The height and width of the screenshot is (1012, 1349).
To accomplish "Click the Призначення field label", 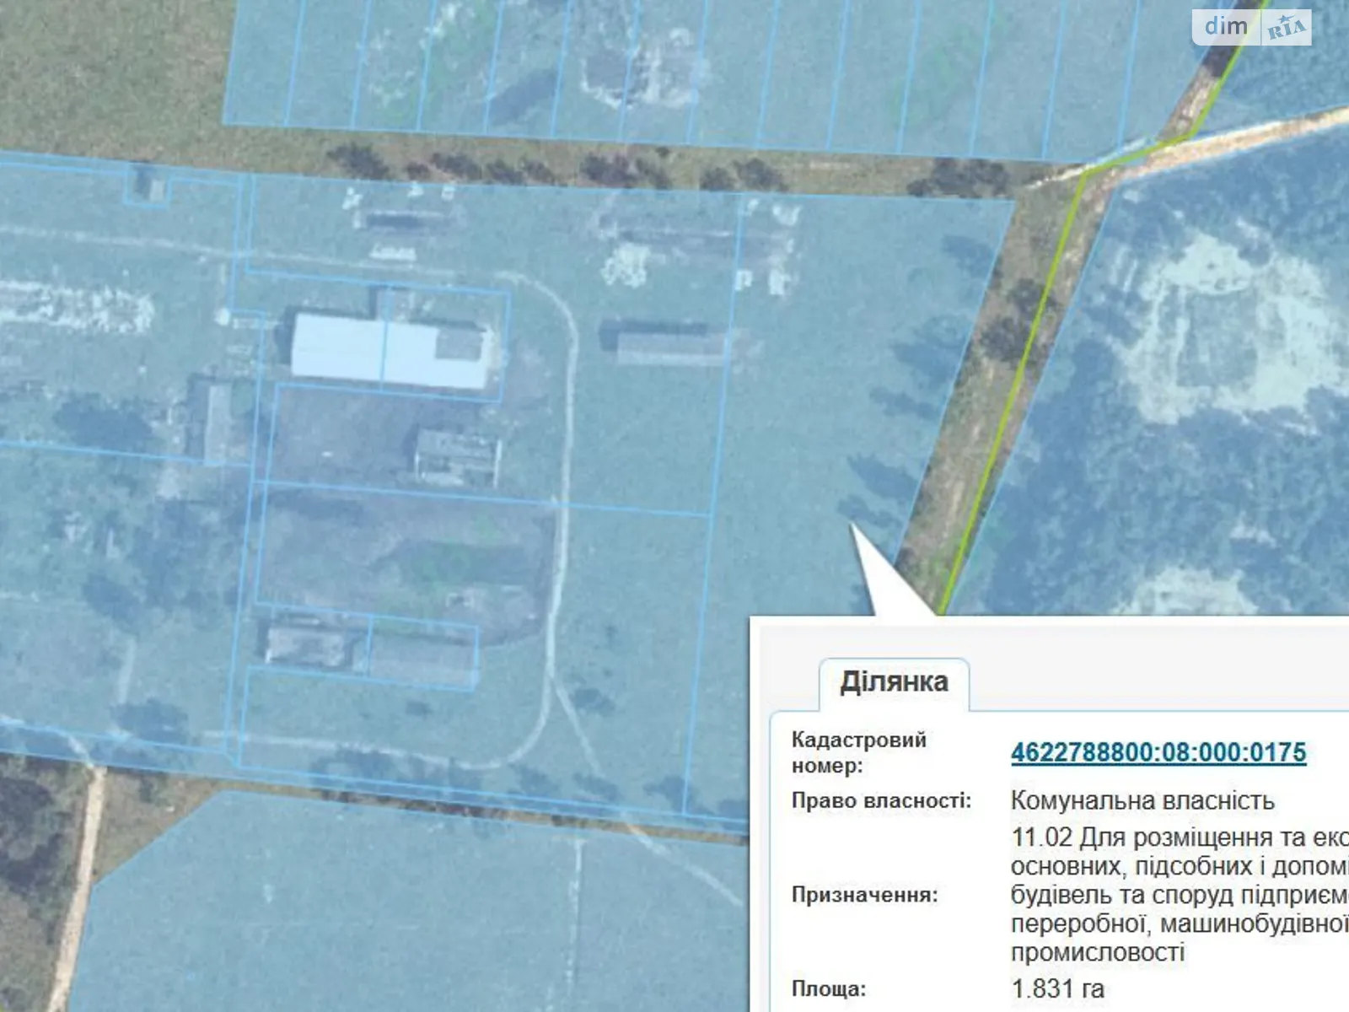I will pyautogui.click(x=863, y=895).
